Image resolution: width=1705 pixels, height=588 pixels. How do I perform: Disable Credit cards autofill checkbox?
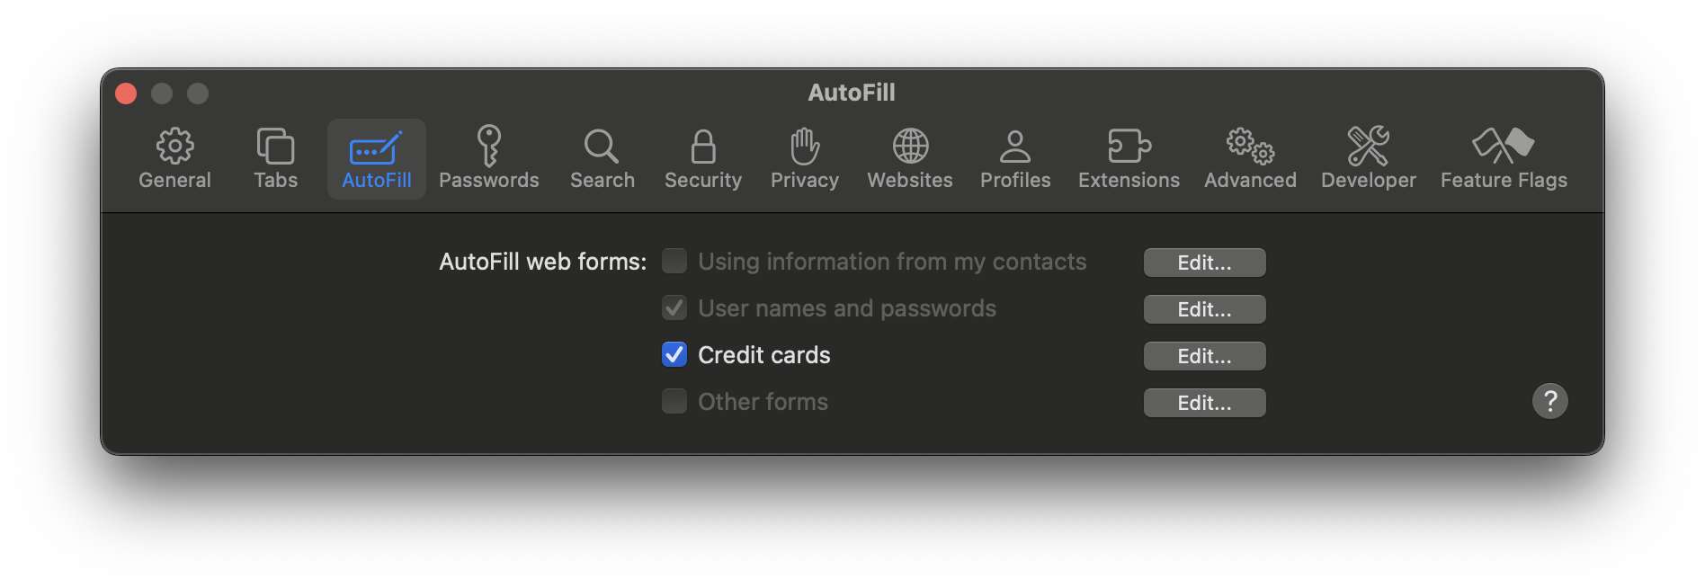coord(674,354)
